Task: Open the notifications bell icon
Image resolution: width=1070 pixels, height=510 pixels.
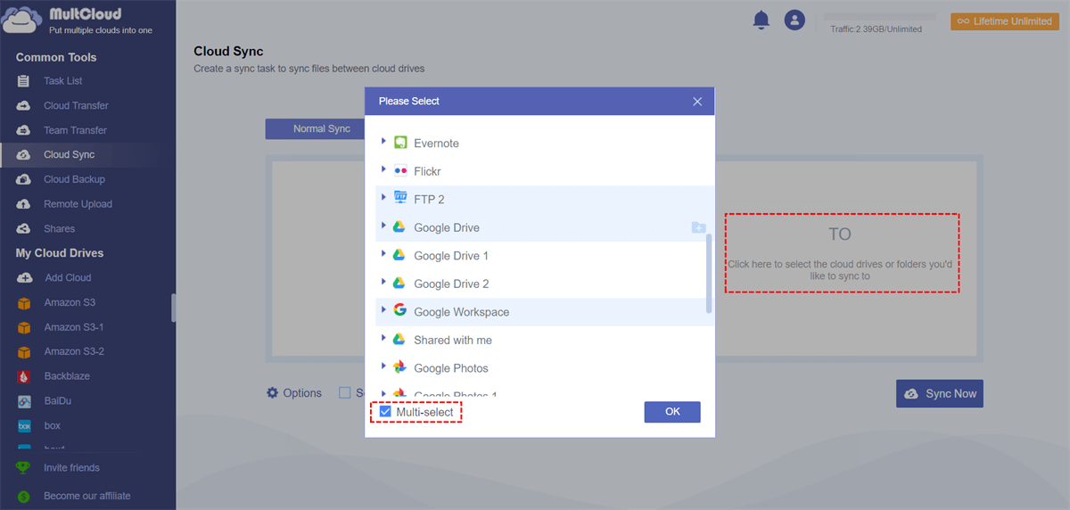Action: click(761, 20)
